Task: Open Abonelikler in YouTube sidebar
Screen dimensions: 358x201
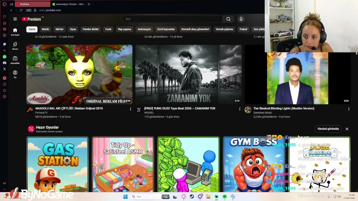Action: (15, 60)
